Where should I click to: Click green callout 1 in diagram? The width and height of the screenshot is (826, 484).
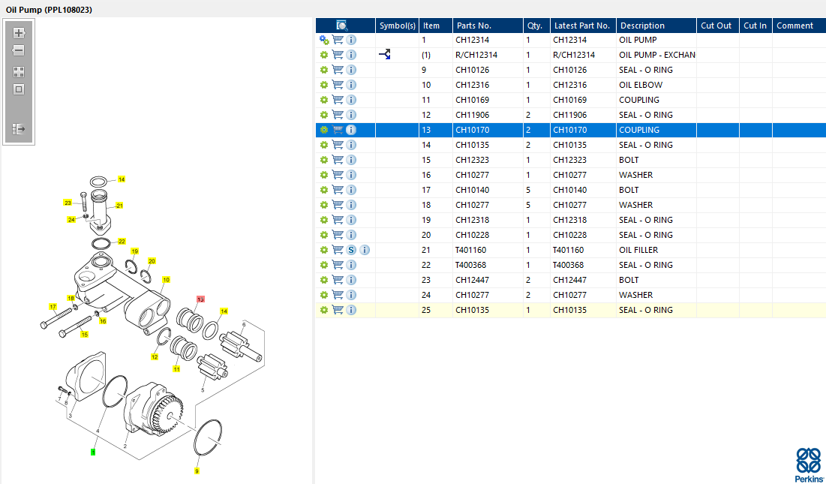[93, 452]
